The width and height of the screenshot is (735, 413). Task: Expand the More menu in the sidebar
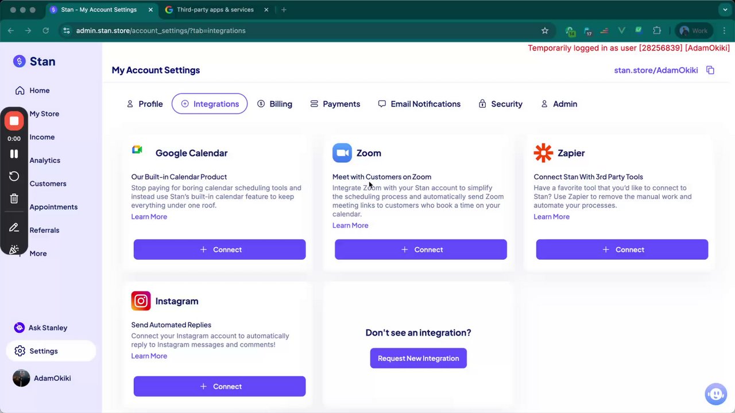[x=38, y=254]
